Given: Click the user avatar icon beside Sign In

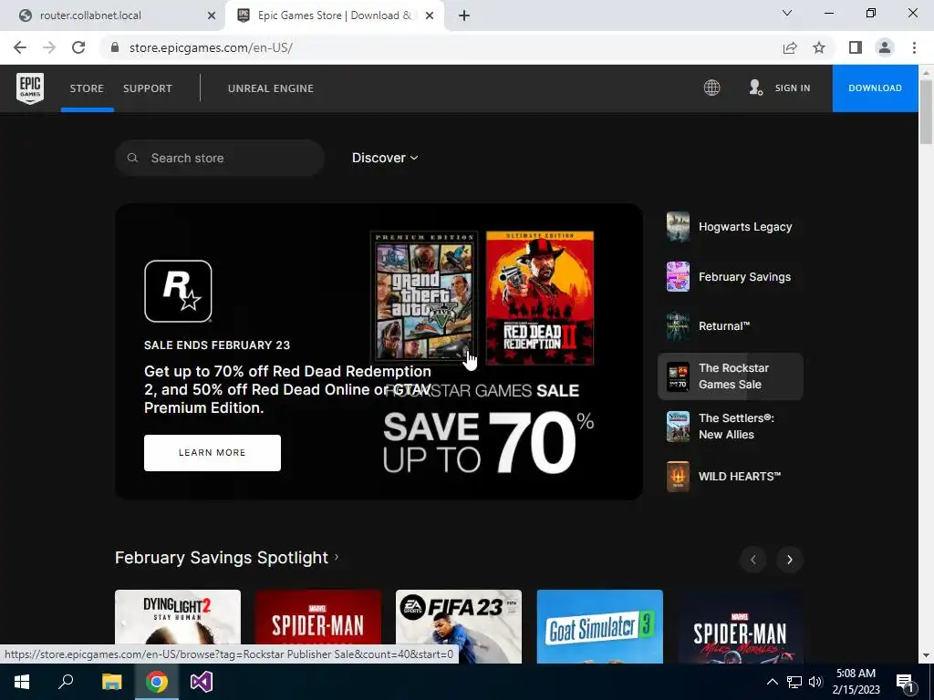Looking at the screenshot, I should (756, 88).
